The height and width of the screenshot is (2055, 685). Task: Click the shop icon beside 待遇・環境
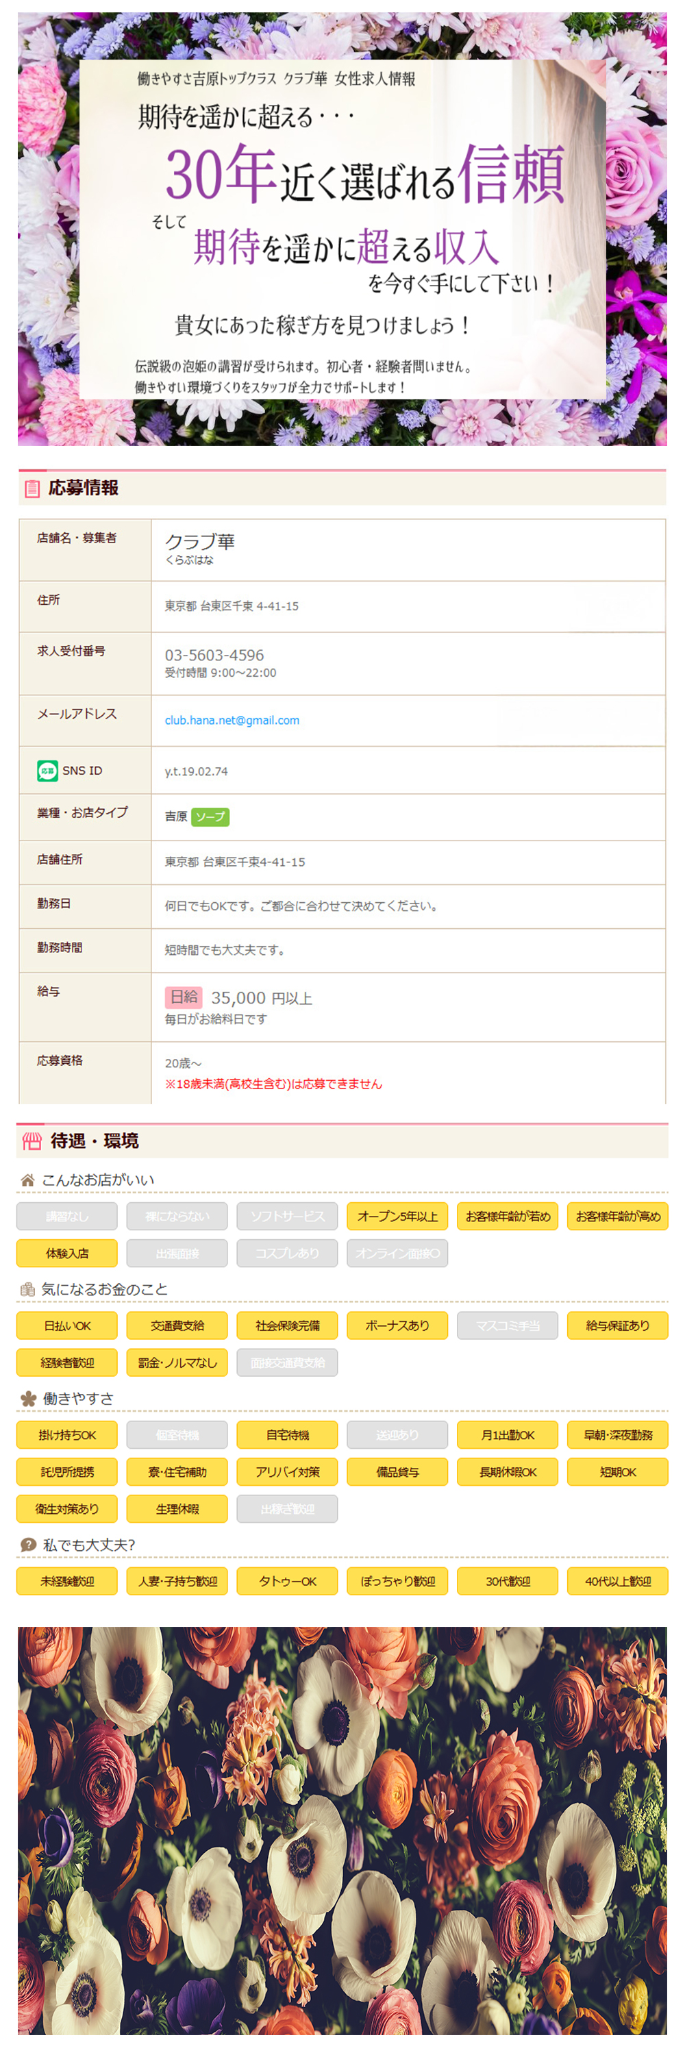[x=32, y=1142]
